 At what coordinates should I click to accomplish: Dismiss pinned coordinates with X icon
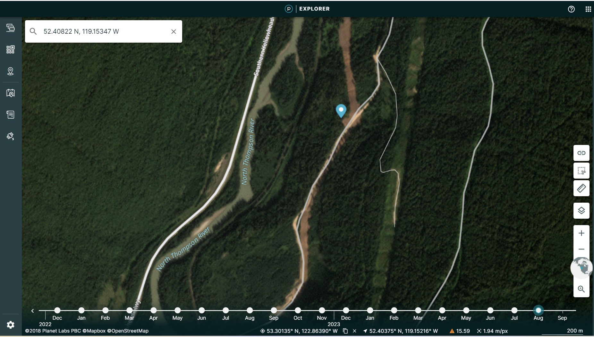[354, 331]
